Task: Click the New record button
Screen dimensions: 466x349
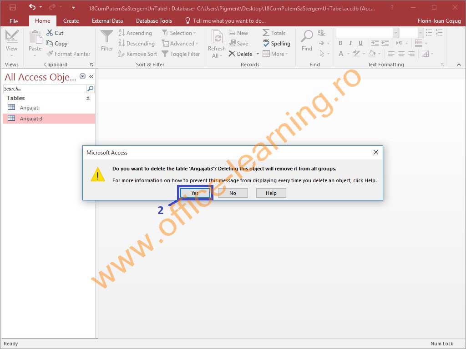Action: (x=238, y=33)
